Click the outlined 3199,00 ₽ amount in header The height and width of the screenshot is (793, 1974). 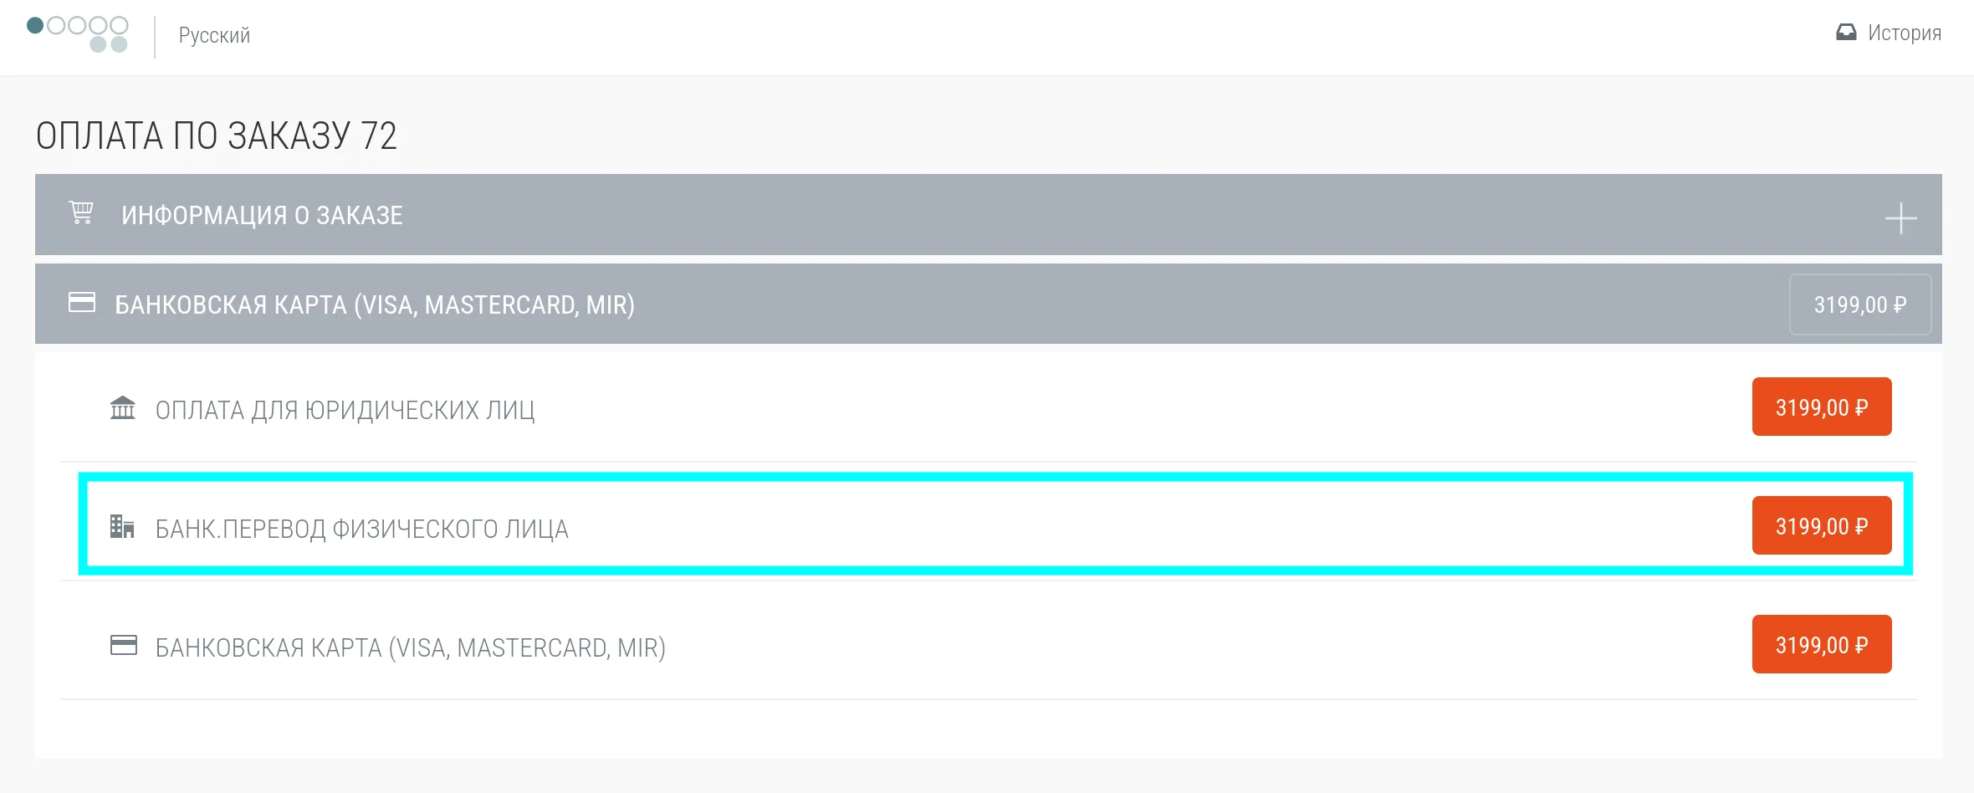[x=1859, y=304]
